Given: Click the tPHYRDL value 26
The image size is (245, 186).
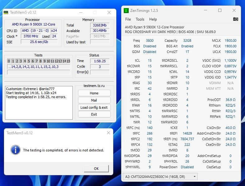Looking at the screenshot, I should (187, 161).
